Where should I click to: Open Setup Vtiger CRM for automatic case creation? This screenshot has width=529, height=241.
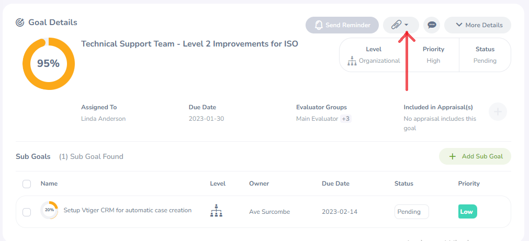click(127, 210)
